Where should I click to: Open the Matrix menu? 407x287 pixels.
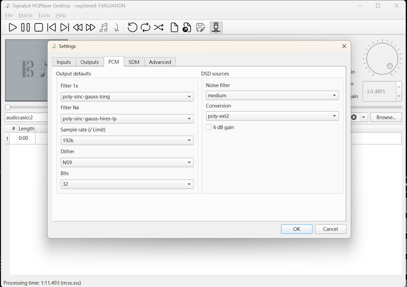point(26,15)
